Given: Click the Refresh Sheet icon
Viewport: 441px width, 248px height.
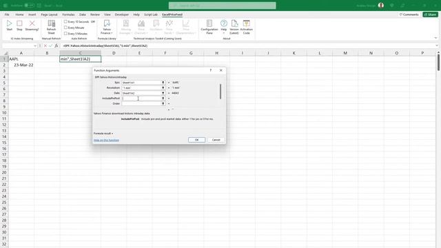Looking at the screenshot, I should (51, 27).
